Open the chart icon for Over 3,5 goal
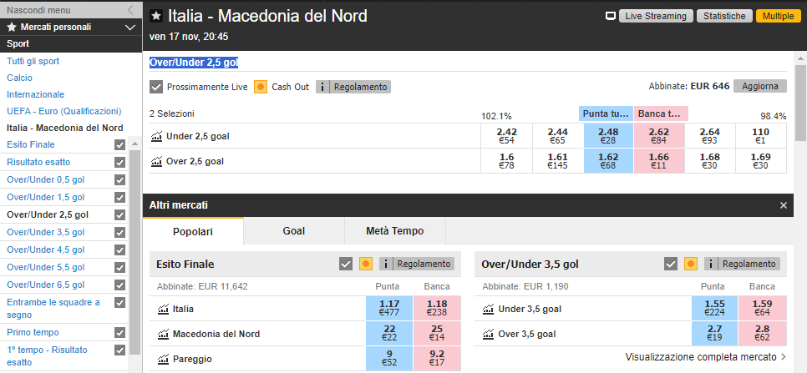Viewport: 807px width, 373px height. point(489,334)
